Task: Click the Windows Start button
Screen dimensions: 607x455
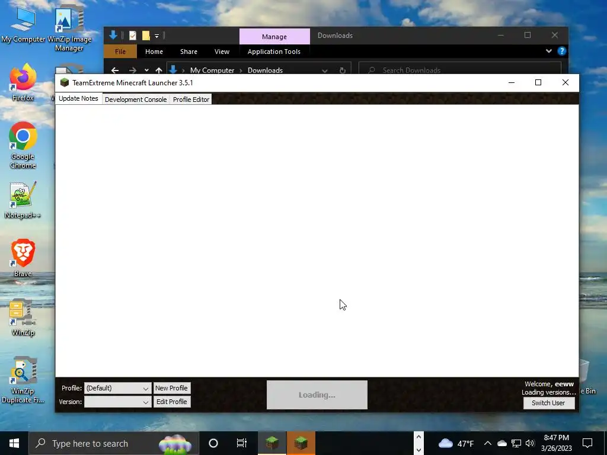Action: click(x=14, y=443)
